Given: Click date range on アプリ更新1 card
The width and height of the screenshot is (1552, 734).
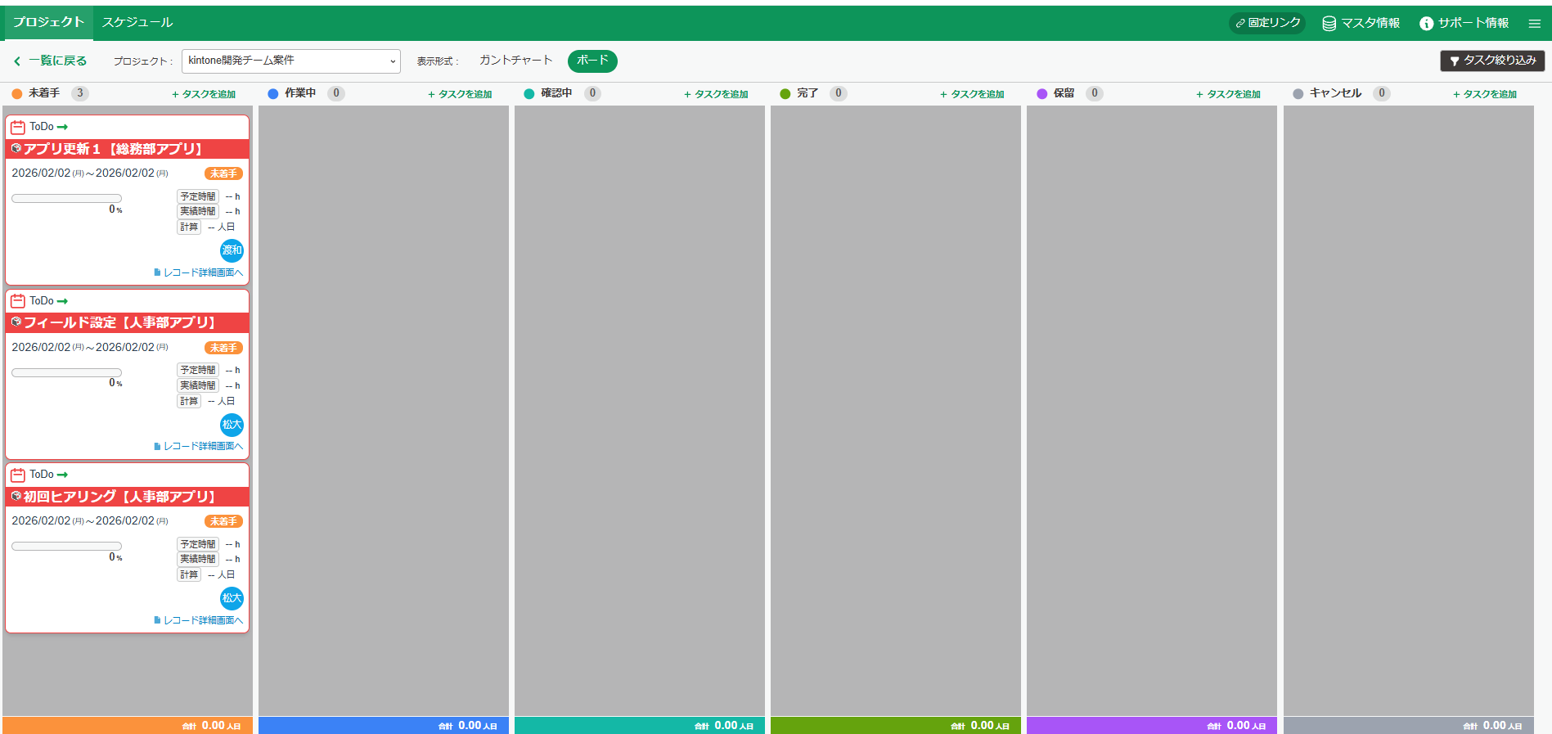Looking at the screenshot, I should (90, 173).
